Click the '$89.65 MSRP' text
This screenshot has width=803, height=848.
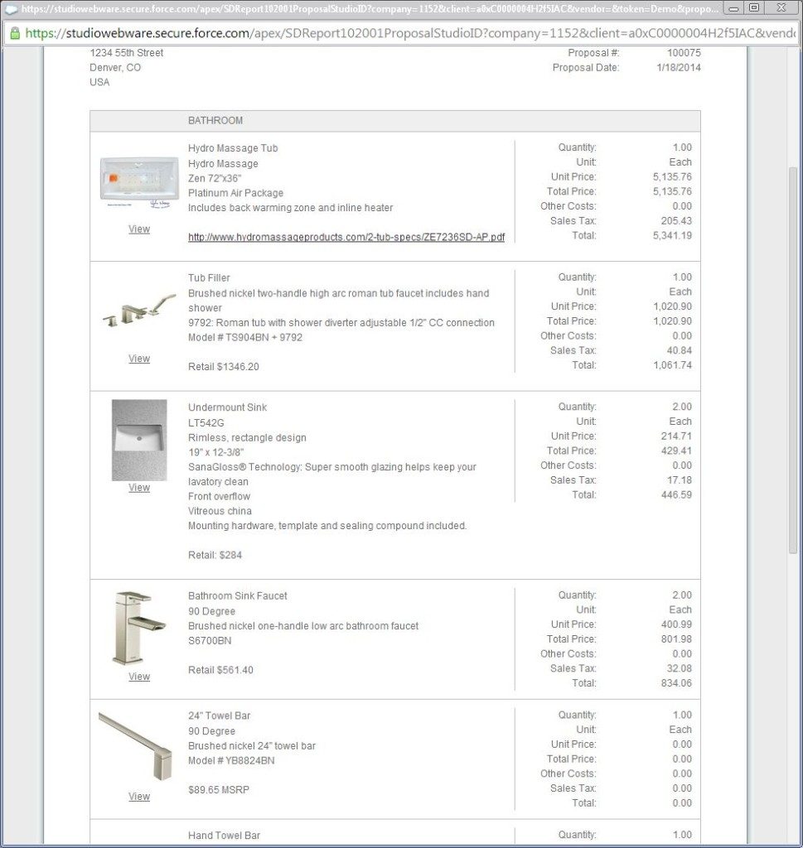(219, 790)
